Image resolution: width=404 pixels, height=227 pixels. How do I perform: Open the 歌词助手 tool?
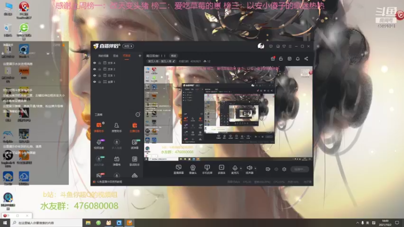click(134, 161)
